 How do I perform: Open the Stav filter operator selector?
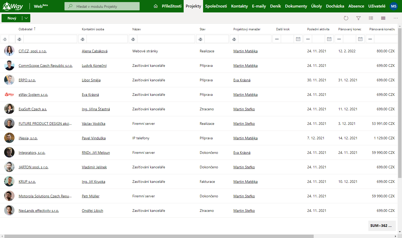coord(200,39)
